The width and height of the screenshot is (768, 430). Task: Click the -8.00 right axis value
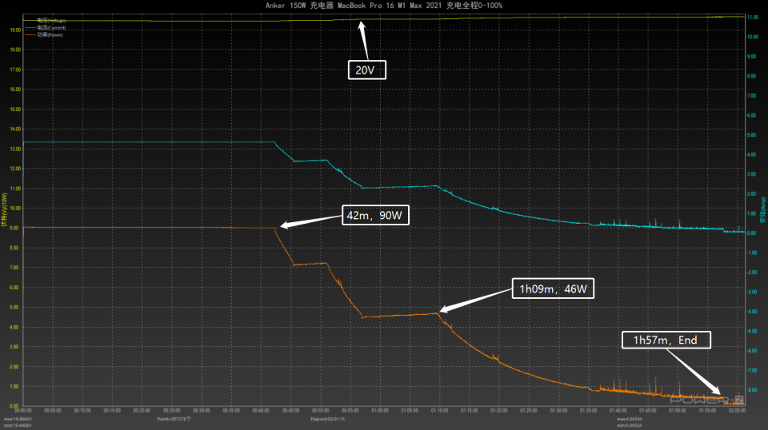(752, 390)
